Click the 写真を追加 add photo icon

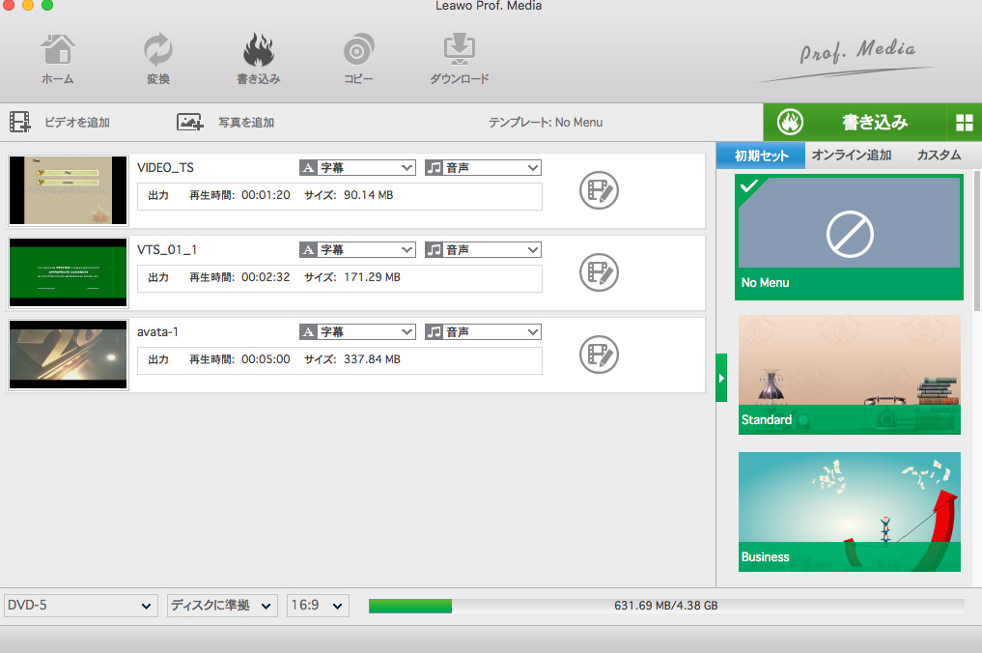click(x=189, y=123)
